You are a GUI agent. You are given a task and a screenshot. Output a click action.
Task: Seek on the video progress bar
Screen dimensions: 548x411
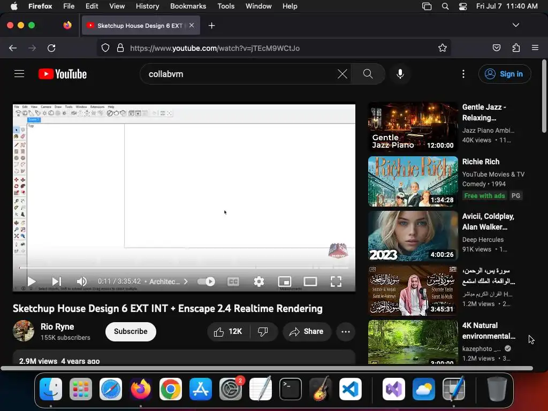[184, 268]
